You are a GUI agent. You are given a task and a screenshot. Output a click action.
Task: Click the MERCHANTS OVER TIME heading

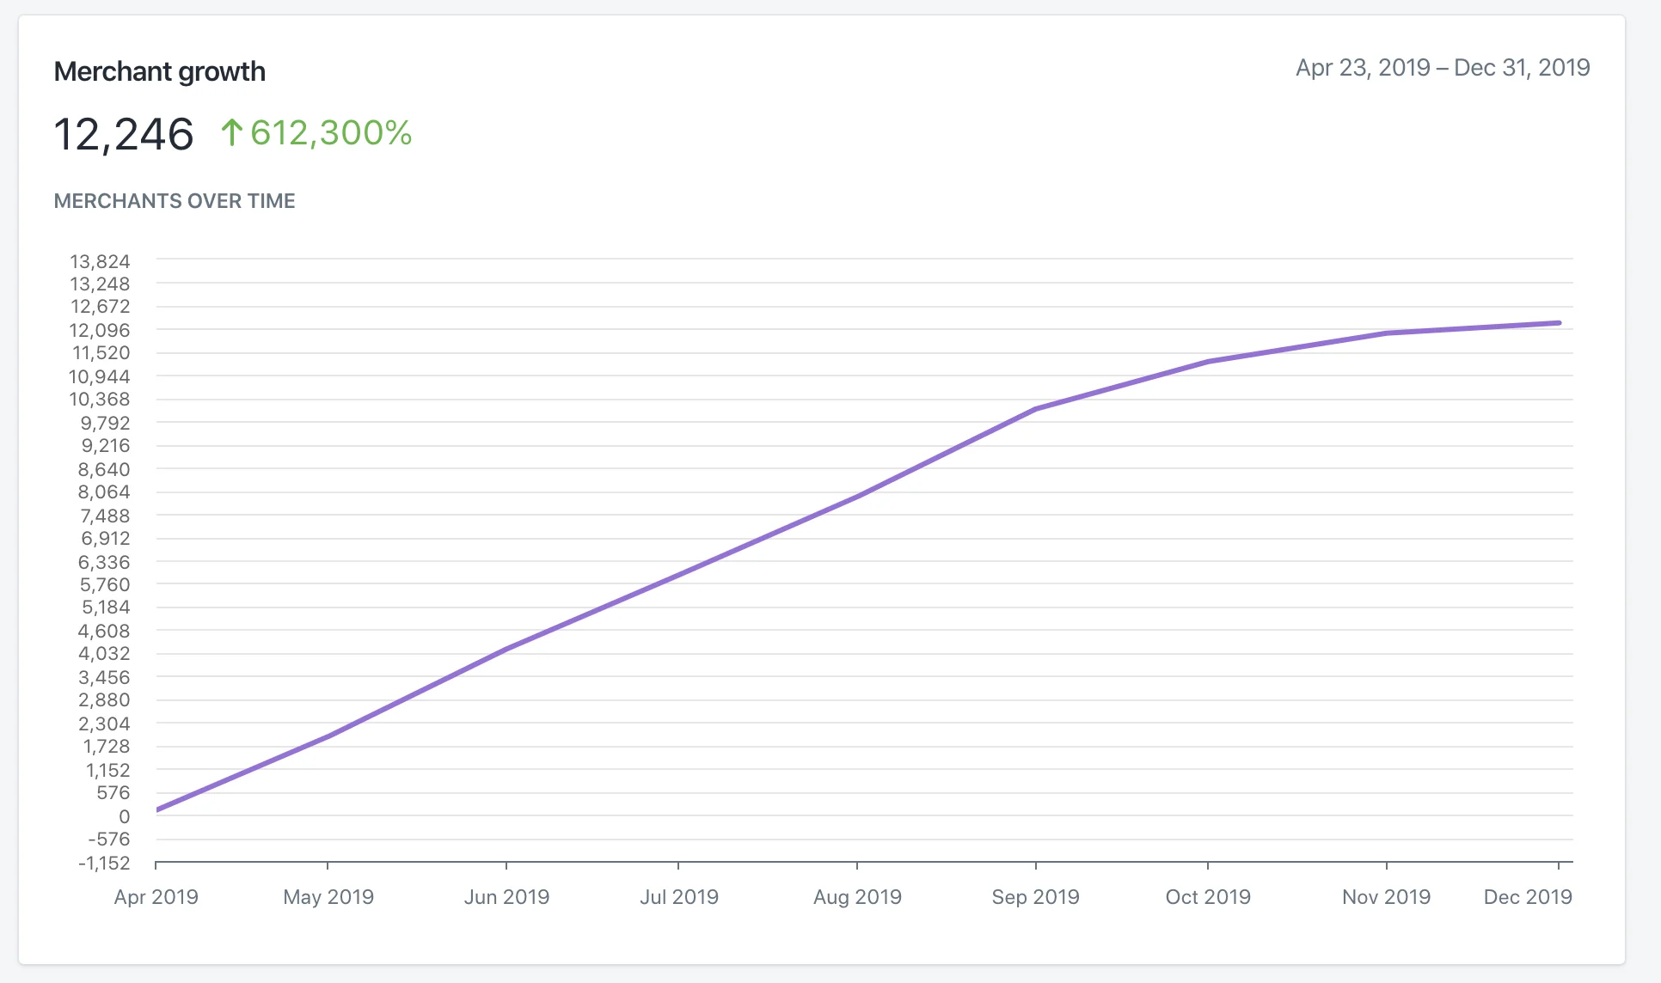[x=175, y=201]
